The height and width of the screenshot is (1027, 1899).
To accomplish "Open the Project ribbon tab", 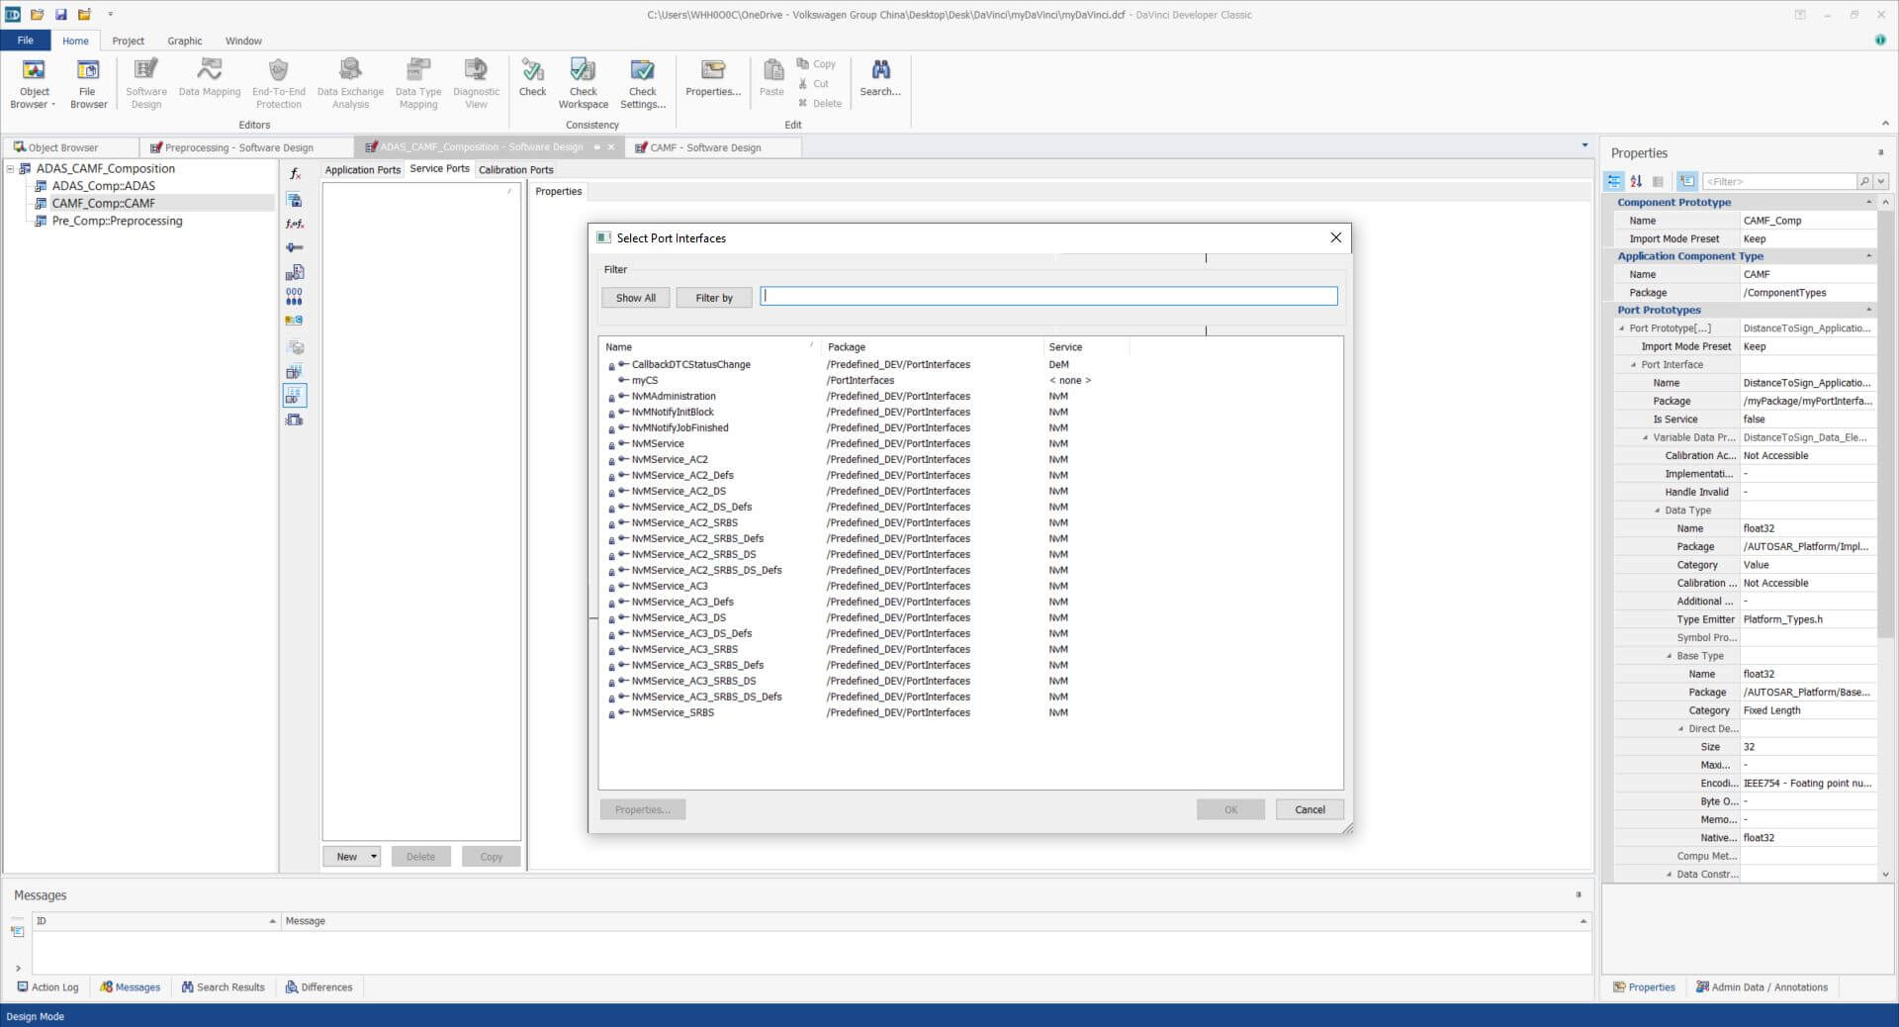I will coord(128,41).
